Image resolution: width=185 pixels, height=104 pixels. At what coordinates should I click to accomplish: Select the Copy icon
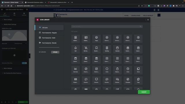(138, 81)
